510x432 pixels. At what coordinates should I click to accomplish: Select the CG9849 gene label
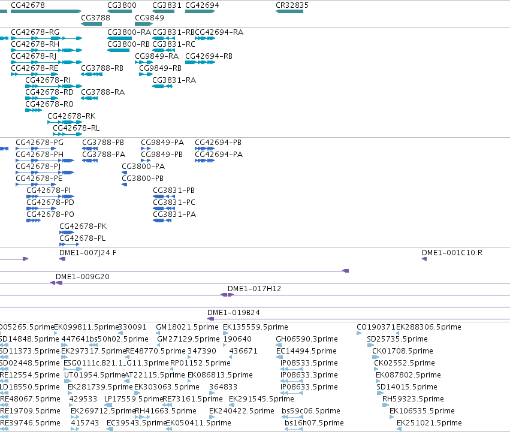coord(149,17)
